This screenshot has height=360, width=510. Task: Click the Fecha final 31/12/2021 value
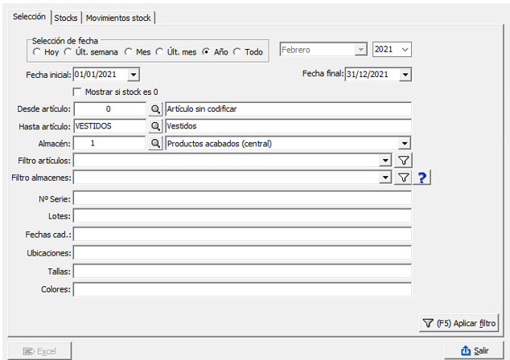[368, 75]
